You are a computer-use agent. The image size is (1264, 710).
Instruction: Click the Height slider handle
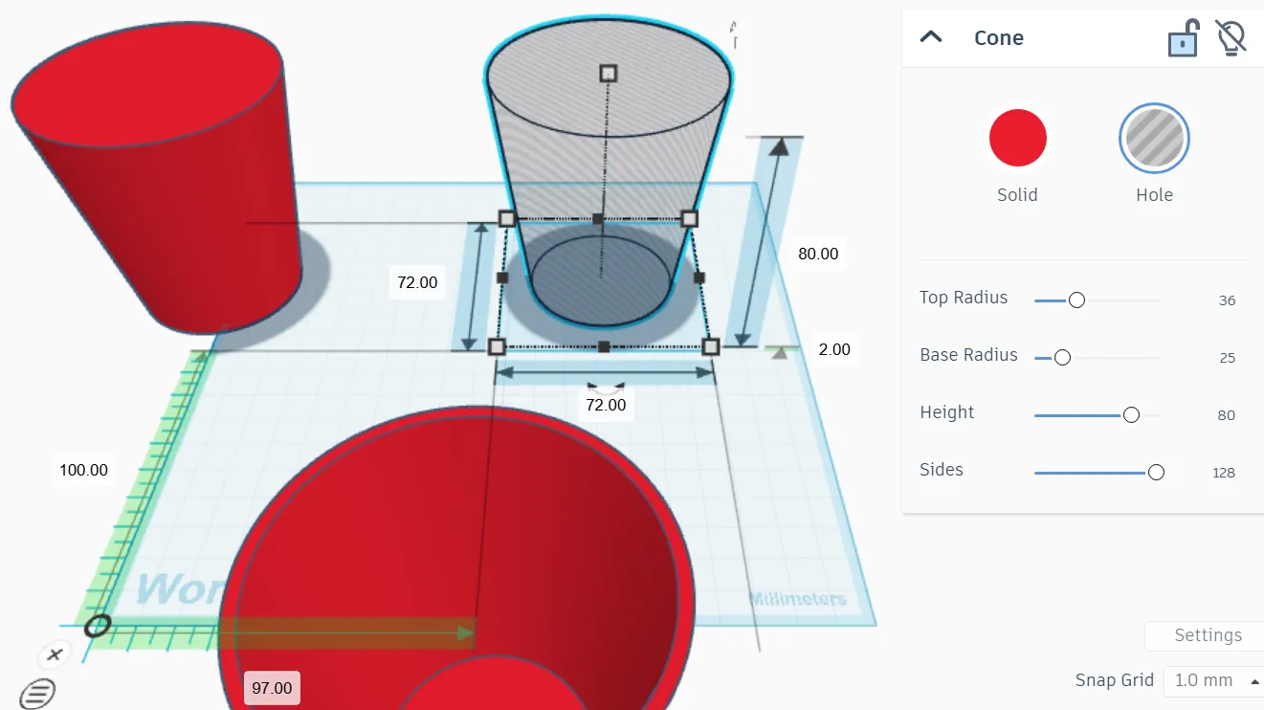tap(1132, 414)
